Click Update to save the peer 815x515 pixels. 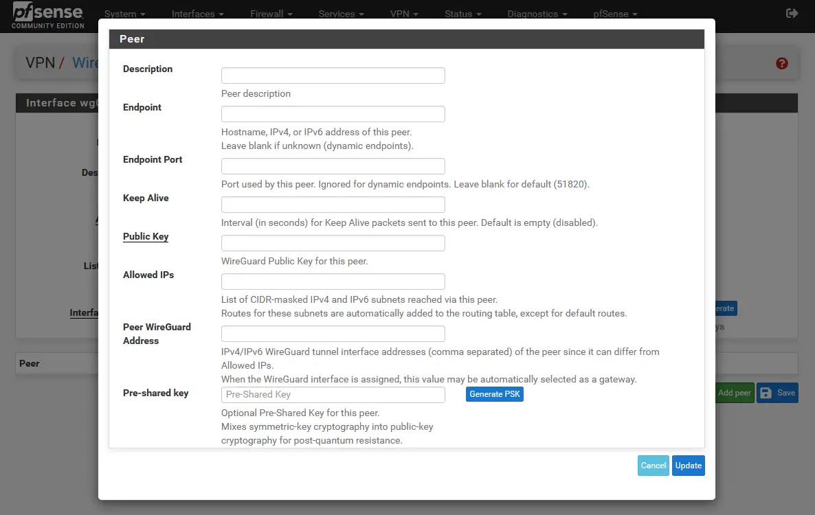(x=688, y=466)
